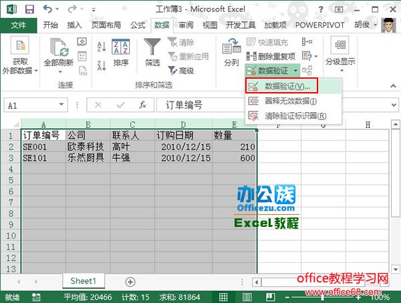Select the cell SE101
This screenshot has width=401, height=303.
[x=43, y=158]
